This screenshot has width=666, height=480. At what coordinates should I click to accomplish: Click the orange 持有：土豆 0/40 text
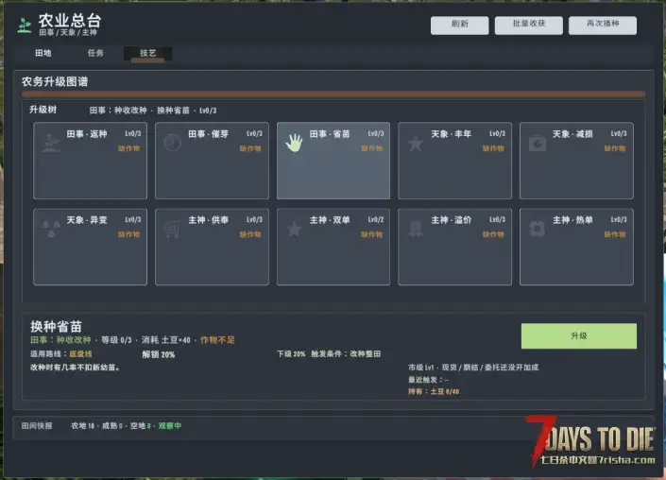(x=434, y=391)
